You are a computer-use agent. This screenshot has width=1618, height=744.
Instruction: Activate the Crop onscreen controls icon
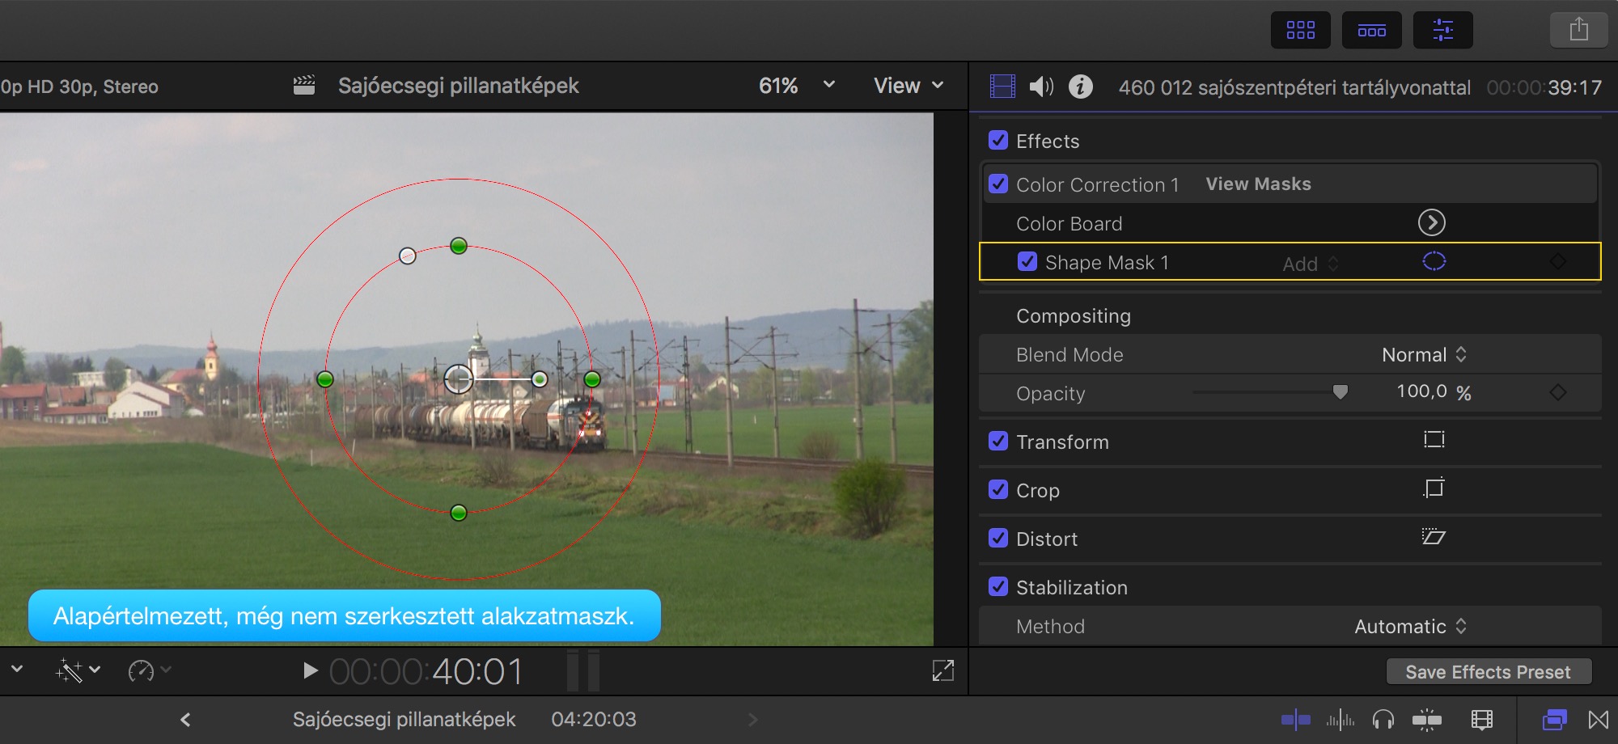1434,488
